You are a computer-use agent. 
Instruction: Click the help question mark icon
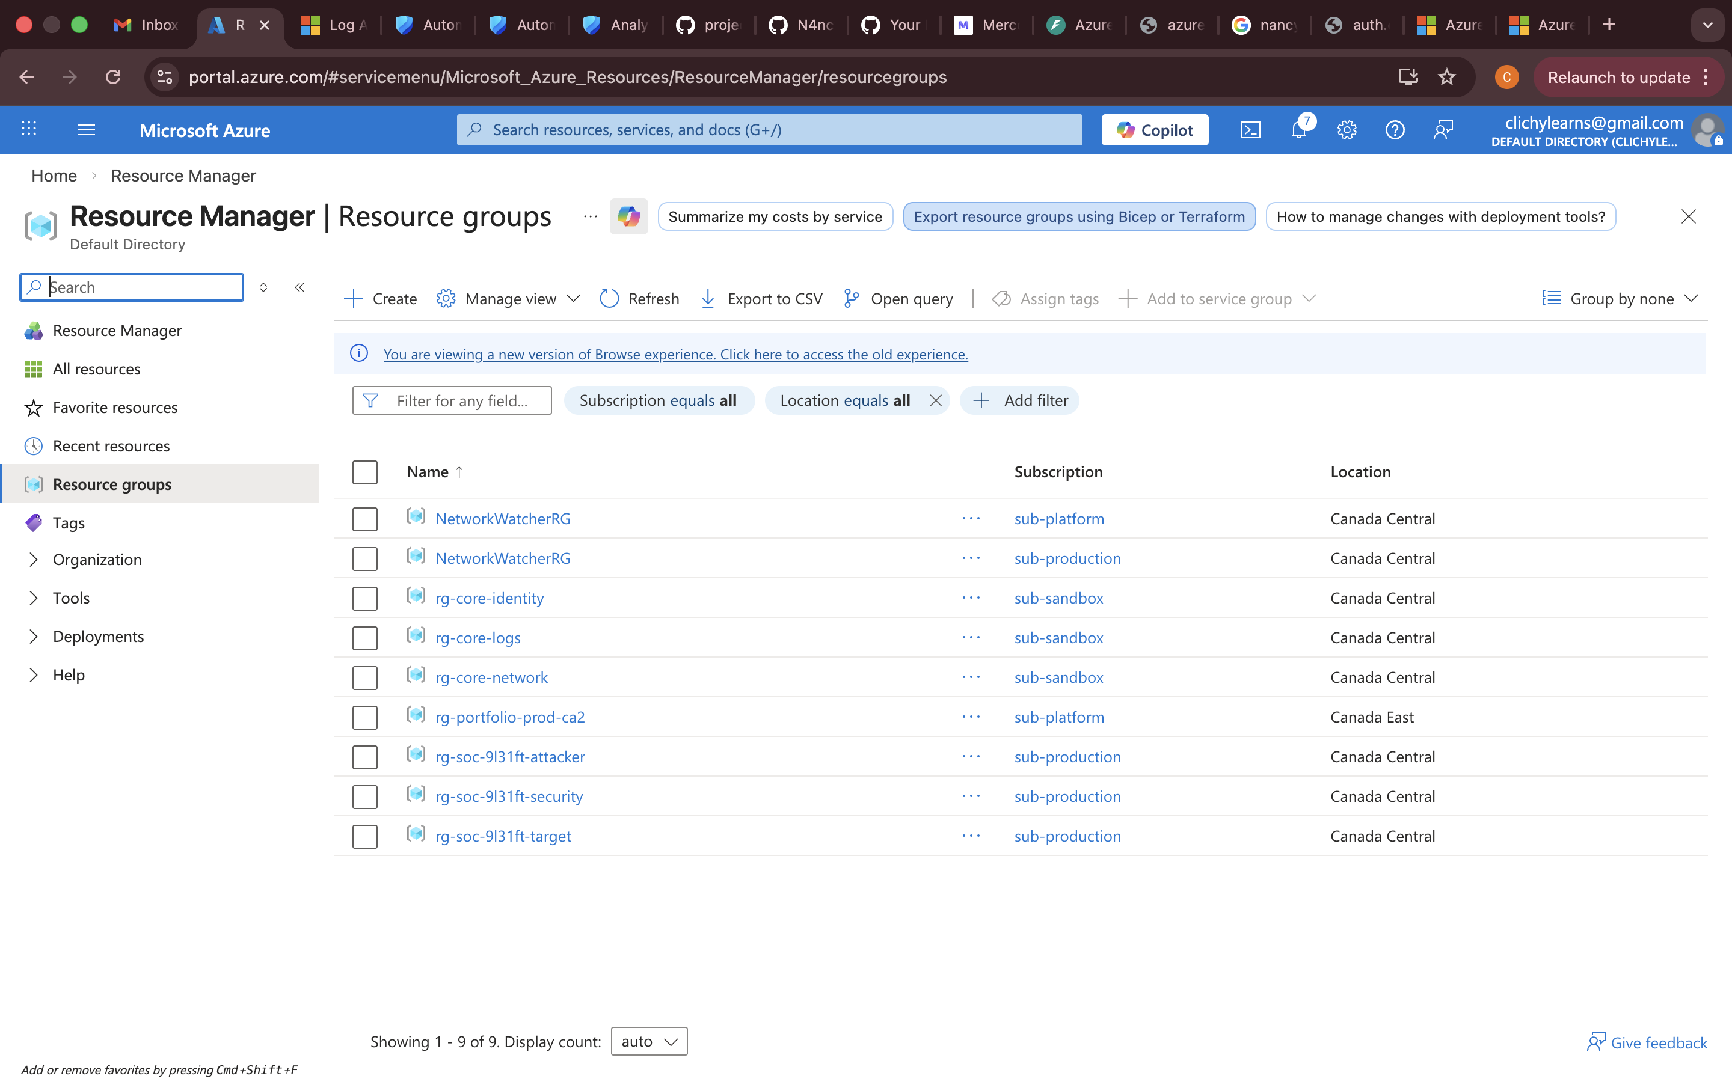click(x=1394, y=130)
